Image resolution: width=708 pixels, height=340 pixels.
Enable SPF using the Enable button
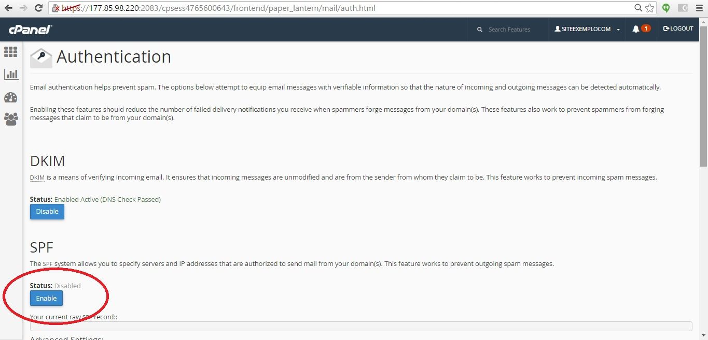coord(46,299)
